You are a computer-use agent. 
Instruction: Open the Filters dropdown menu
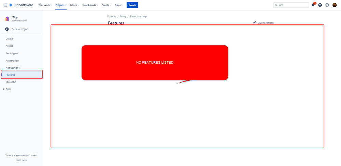(x=75, y=5)
